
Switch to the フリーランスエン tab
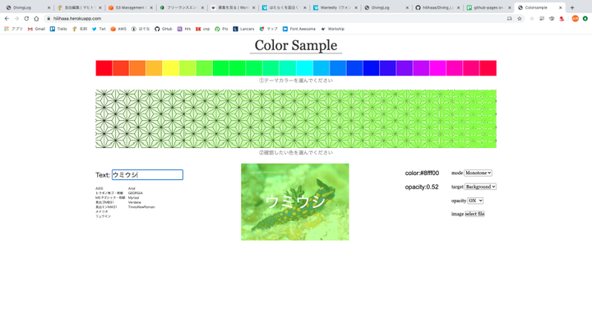(182, 7)
